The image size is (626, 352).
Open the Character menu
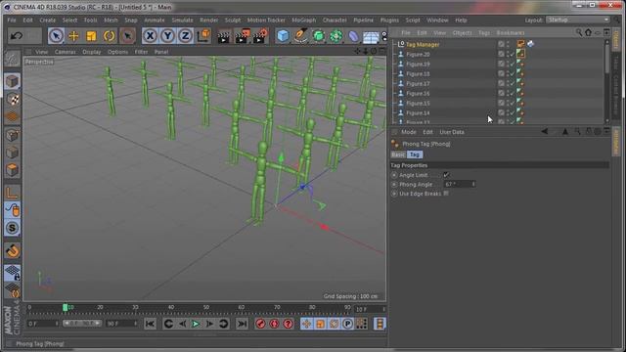tap(335, 20)
